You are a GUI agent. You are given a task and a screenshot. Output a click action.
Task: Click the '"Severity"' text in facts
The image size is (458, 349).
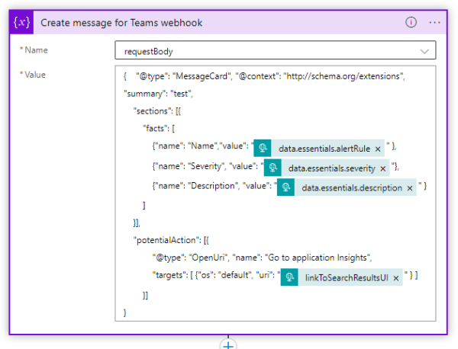coord(206,166)
